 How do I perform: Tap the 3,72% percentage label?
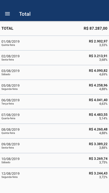coord(103,177)
